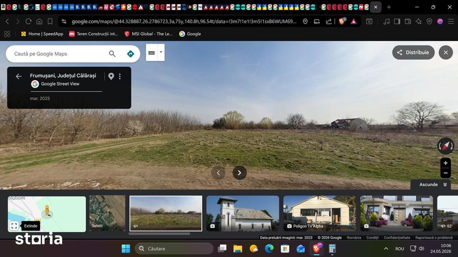Open the Home | SpeedApp bookmark

42,34
